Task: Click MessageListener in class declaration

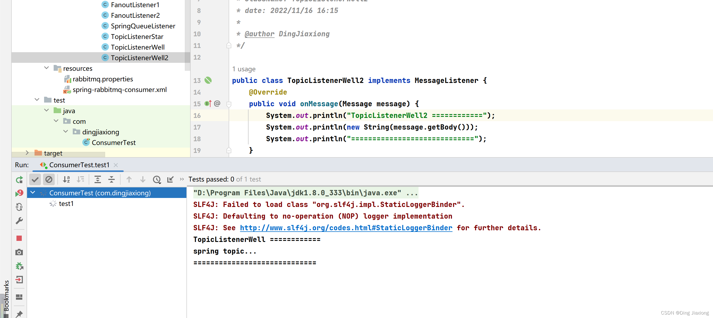Action: (446, 80)
